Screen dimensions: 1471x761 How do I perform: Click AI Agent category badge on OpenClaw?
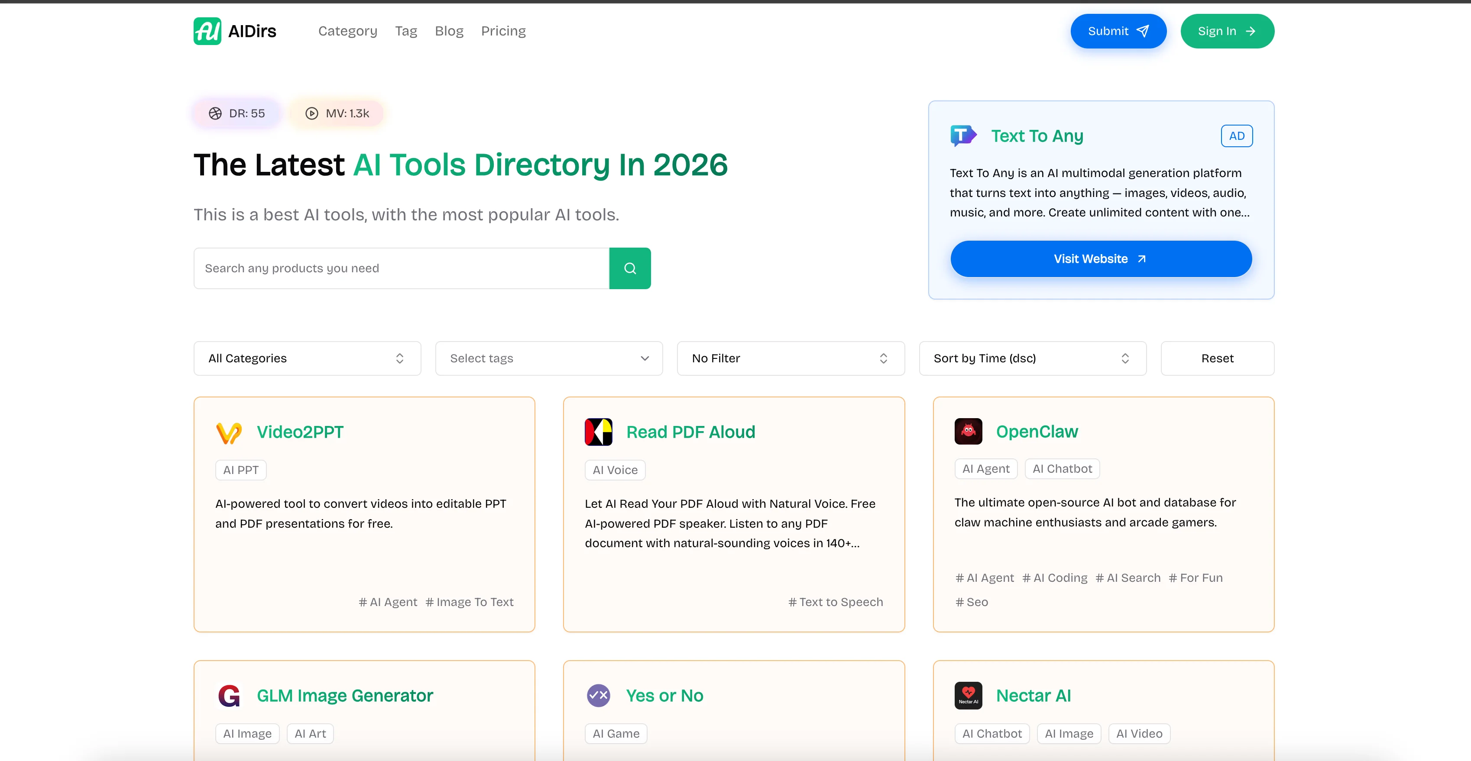click(985, 469)
